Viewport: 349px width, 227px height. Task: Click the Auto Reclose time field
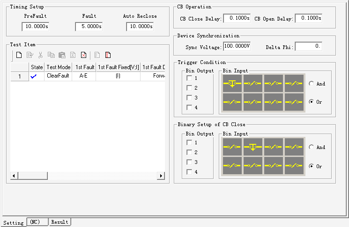(x=140, y=27)
